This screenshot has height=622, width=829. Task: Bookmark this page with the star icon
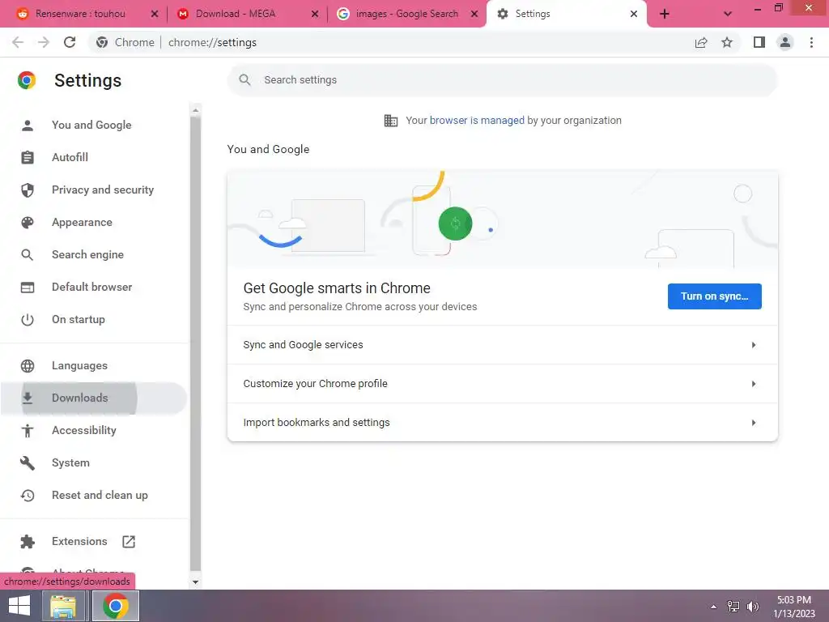(727, 42)
